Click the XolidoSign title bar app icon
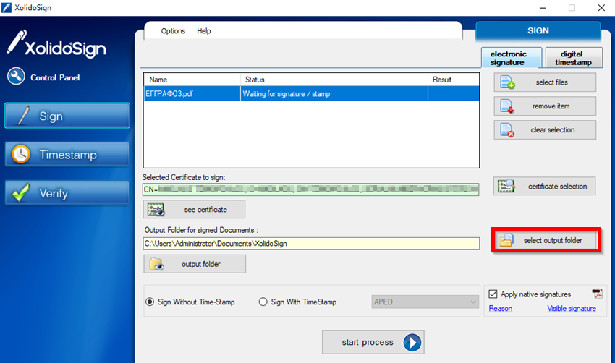This screenshot has height=363, width=615. click(7, 7)
